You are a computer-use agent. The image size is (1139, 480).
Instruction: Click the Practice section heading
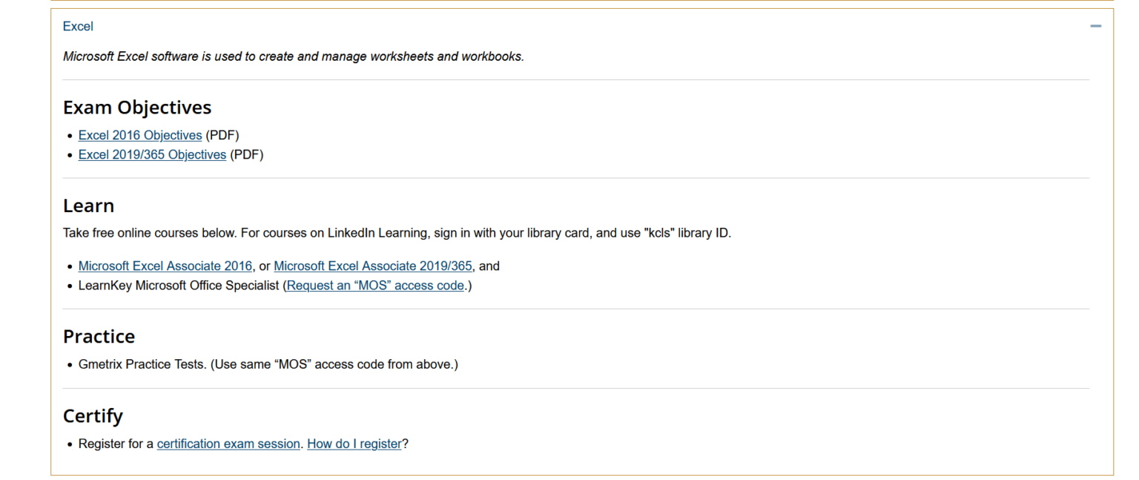tap(99, 336)
